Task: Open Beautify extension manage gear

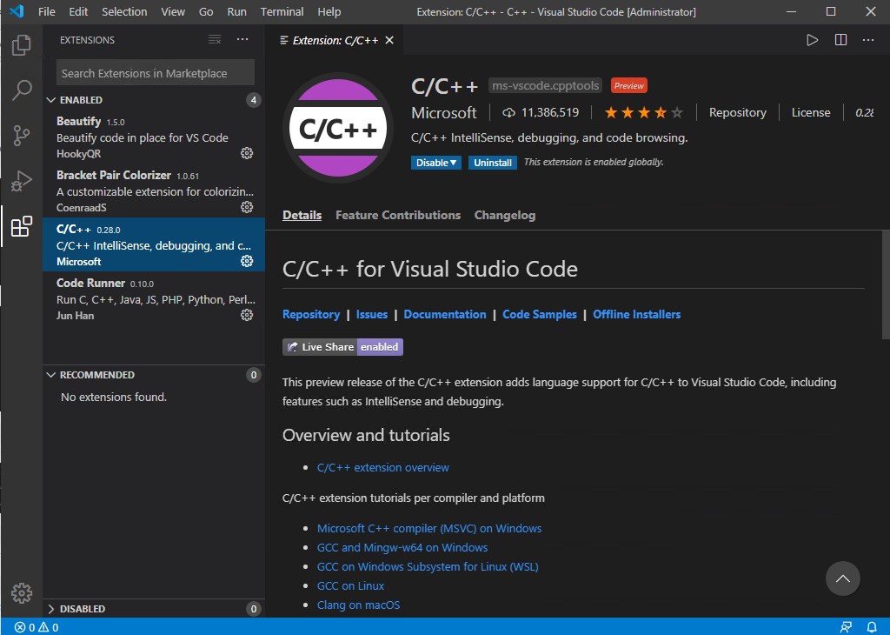Action: pyautogui.click(x=246, y=153)
